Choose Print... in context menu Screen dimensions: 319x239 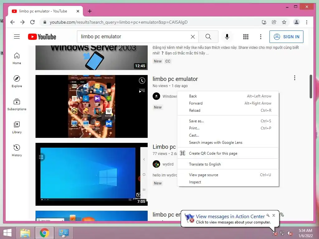[228, 128]
